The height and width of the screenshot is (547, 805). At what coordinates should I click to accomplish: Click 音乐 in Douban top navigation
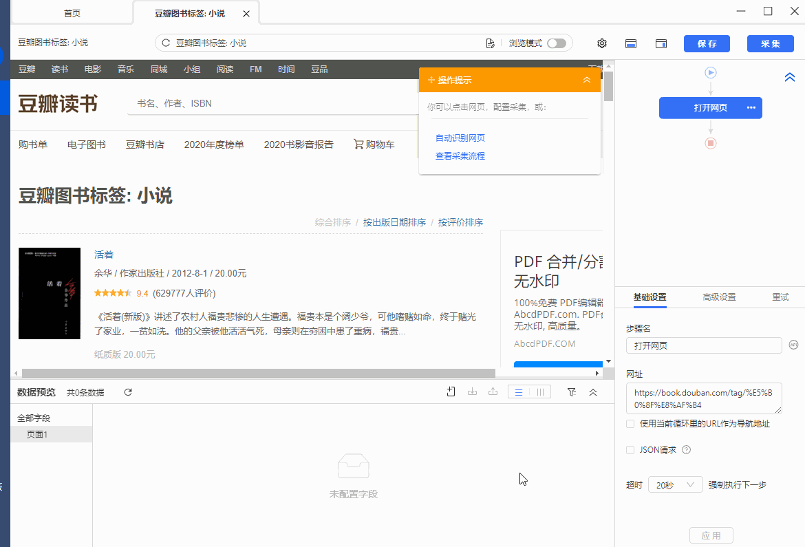pos(125,69)
